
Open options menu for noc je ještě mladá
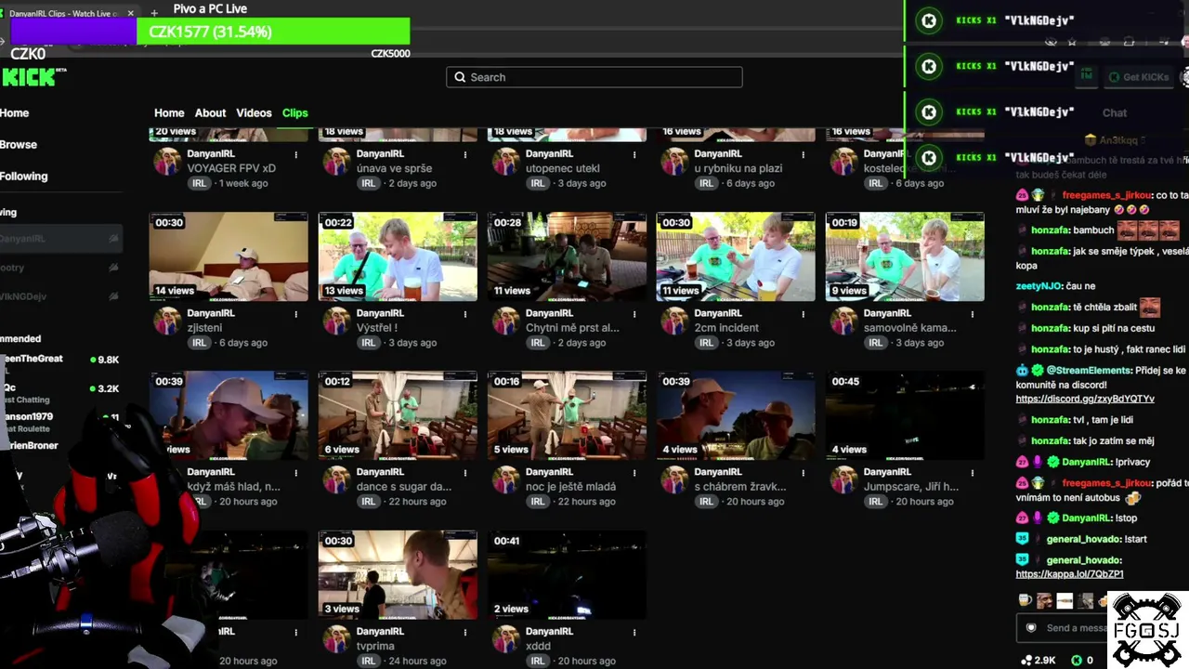[x=634, y=473]
